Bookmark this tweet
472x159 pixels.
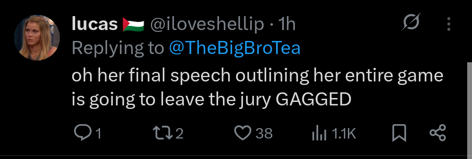click(399, 133)
